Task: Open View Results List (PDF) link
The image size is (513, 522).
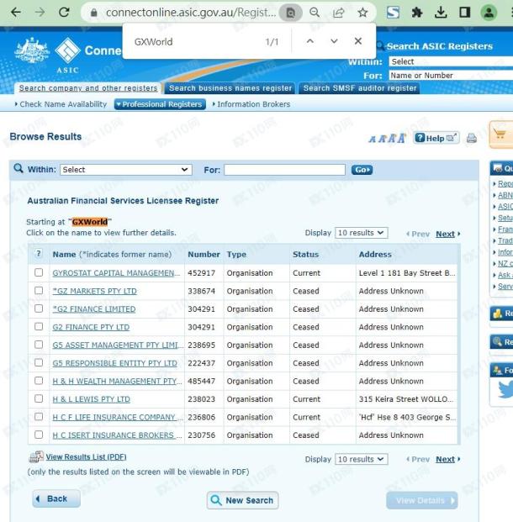Action: pyautogui.click(x=87, y=456)
